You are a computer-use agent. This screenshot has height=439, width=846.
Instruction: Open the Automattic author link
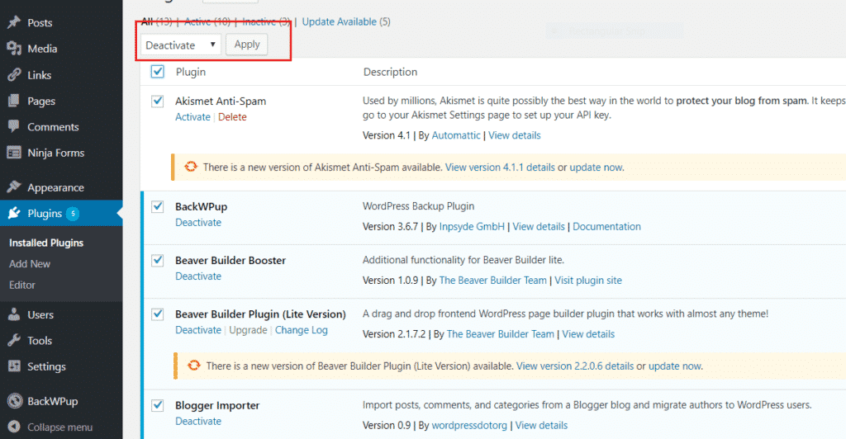[456, 135]
